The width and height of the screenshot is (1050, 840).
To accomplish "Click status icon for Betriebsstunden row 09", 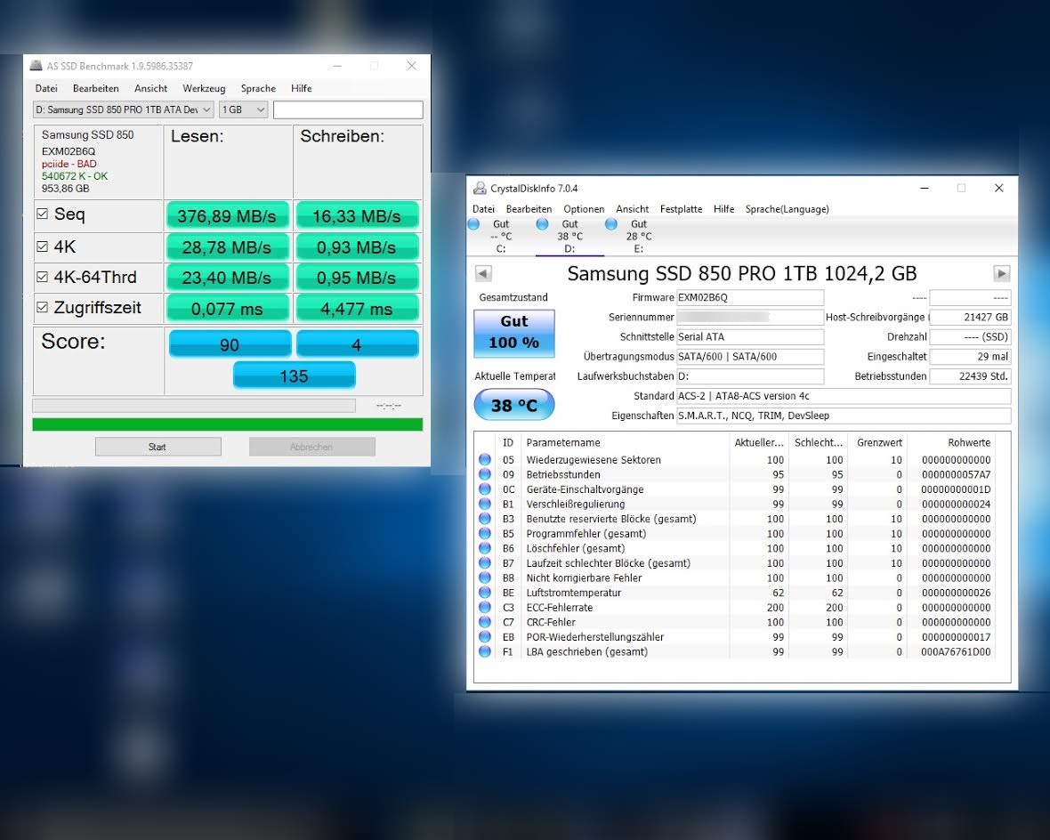I will click(485, 474).
